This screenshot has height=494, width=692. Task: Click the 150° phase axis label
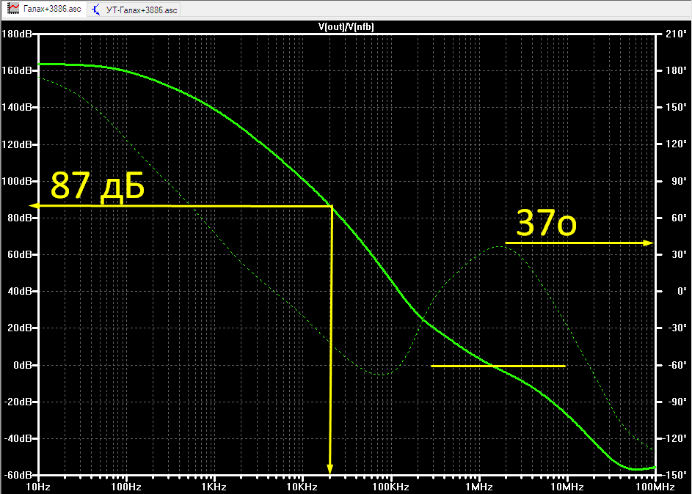coord(676,107)
